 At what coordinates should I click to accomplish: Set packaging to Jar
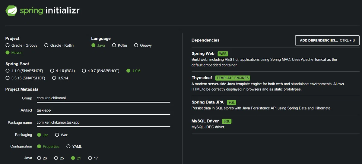point(43,135)
